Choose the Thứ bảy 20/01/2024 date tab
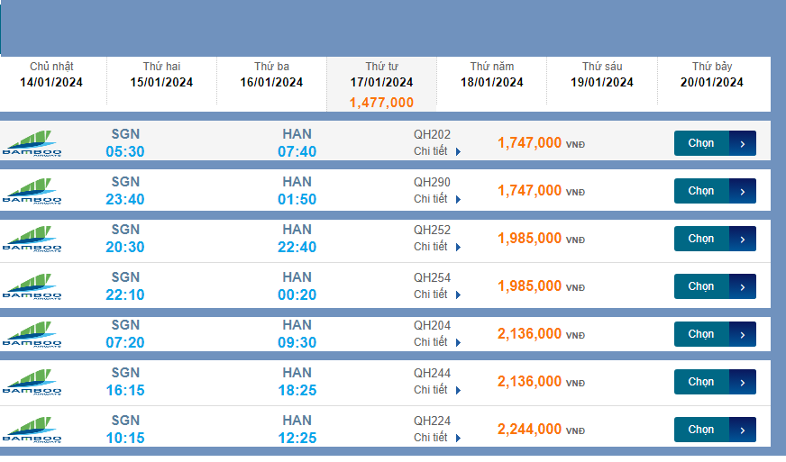Screen dimensions: 786x462 pos(711,75)
